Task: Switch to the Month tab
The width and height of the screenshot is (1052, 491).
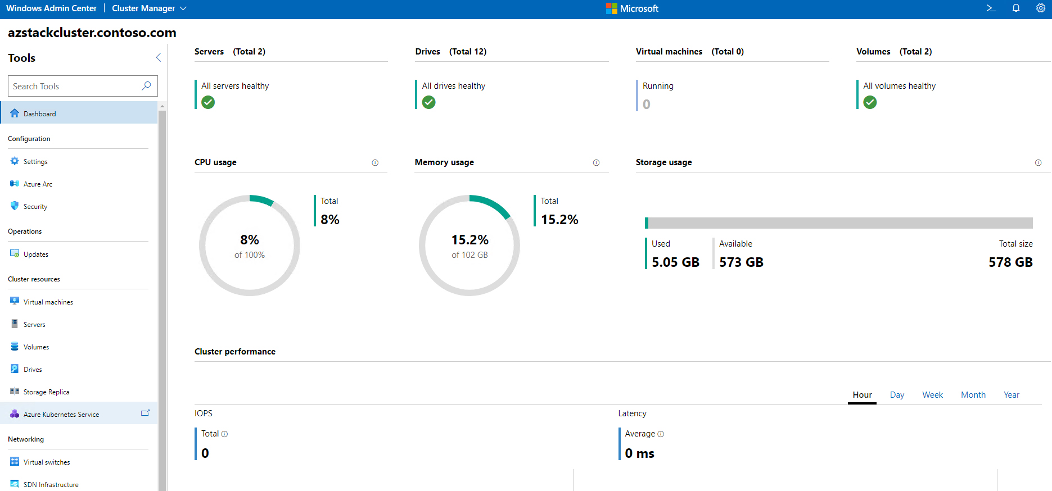Action: click(x=973, y=395)
